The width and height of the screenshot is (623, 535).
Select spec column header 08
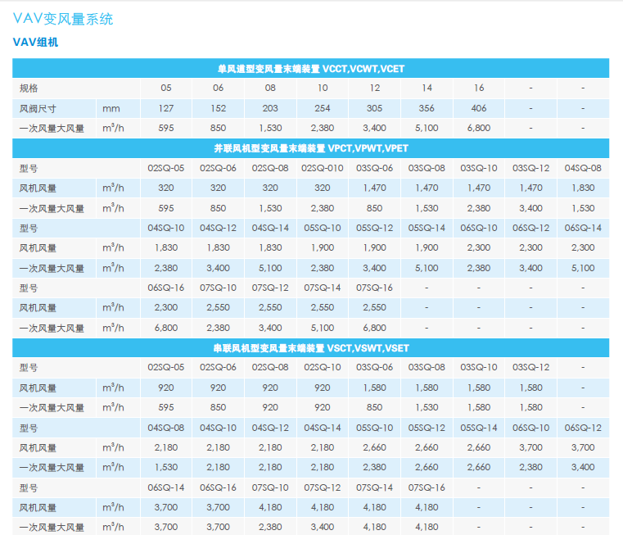click(270, 88)
